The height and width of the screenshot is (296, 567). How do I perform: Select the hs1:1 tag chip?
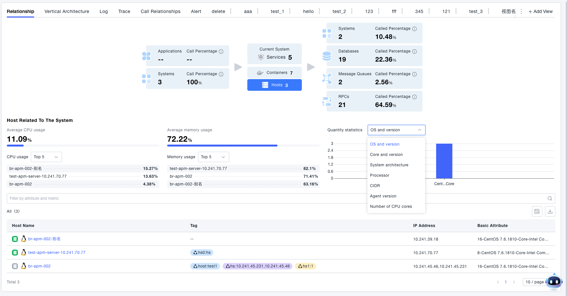305,266
